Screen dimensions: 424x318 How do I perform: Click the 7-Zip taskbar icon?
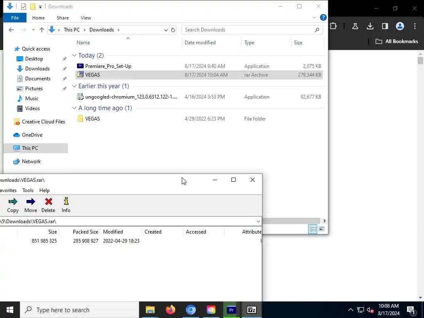click(x=251, y=310)
